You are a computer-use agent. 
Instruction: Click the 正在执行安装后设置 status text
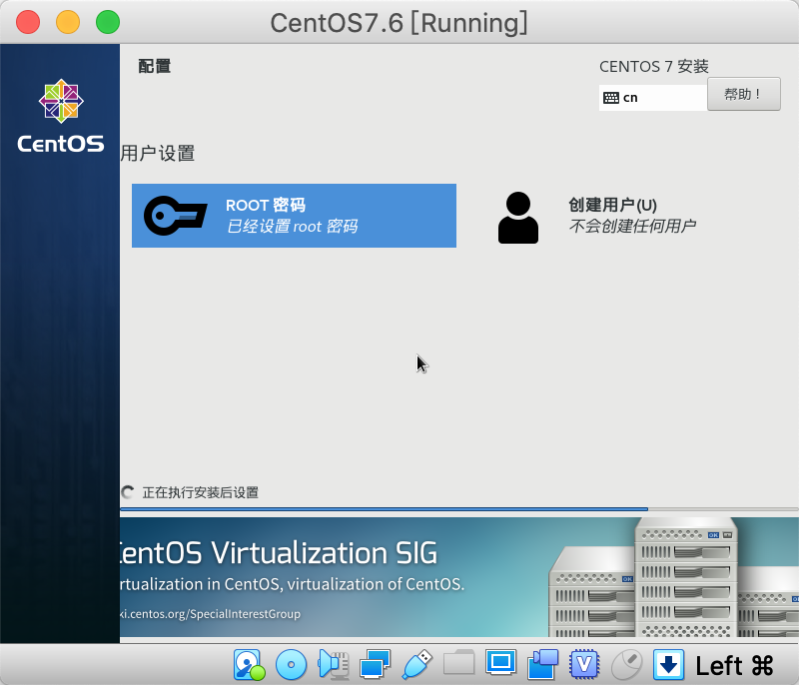click(x=201, y=492)
